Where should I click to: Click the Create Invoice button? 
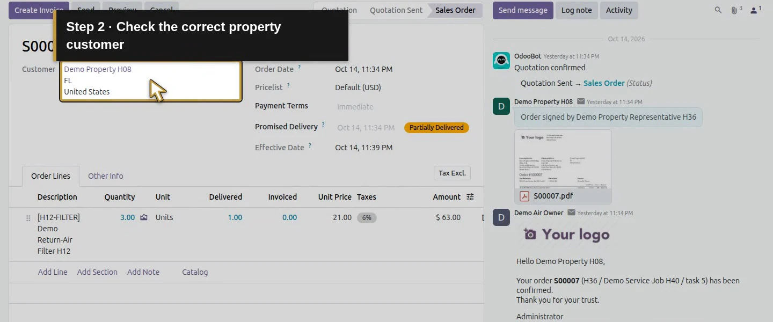[39, 10]
